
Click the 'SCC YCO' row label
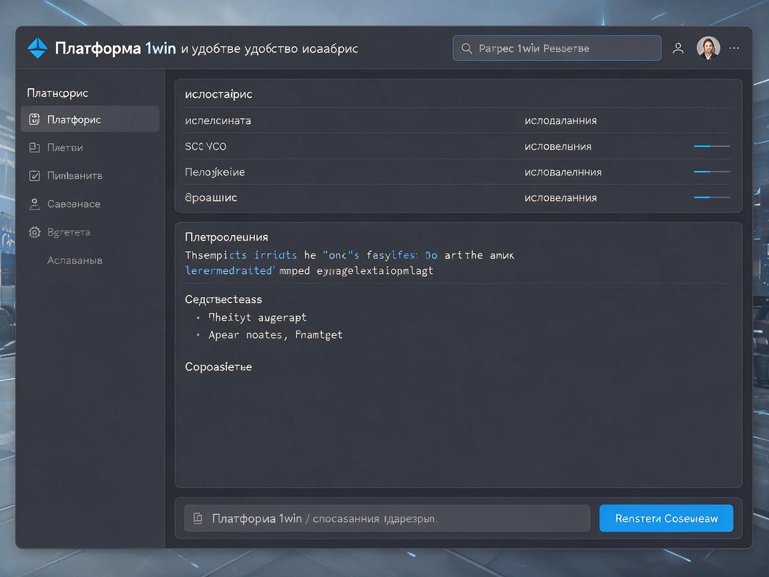(206, 146)
